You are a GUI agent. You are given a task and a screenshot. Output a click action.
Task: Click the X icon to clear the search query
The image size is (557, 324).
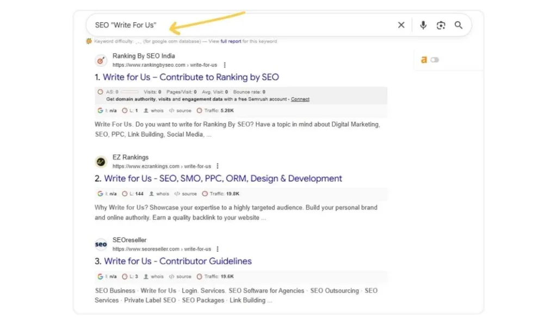point(401,24)
